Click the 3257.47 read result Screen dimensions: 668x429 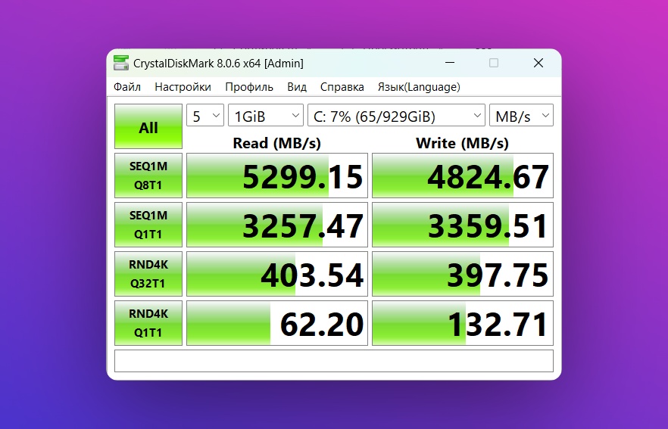pos(277,225)
